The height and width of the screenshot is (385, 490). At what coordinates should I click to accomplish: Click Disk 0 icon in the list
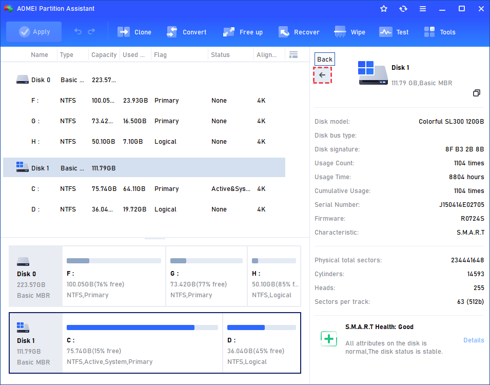pyautogui.click(x=23, y=80)
